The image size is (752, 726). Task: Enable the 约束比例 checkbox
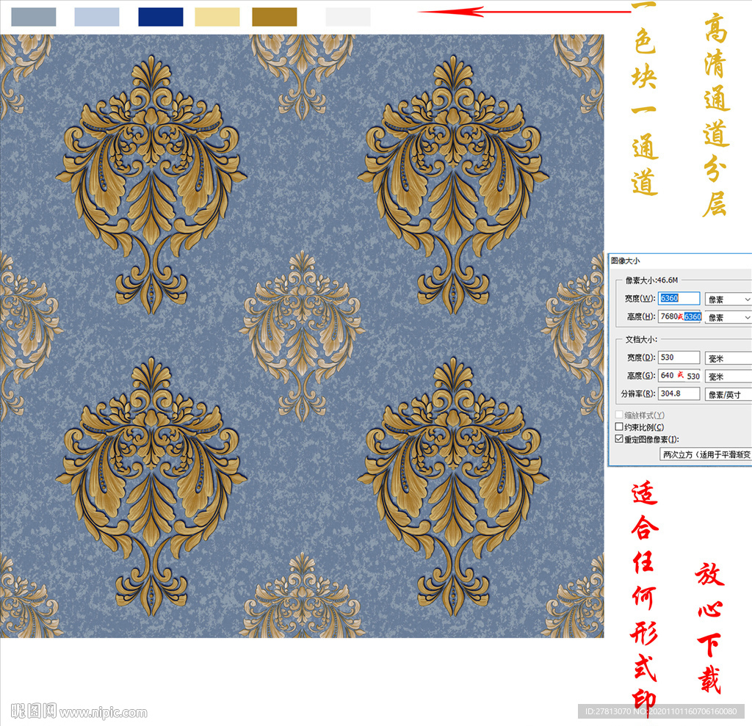click(619, 426)
